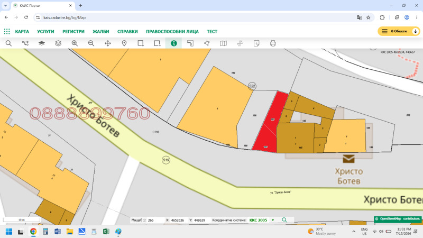The image size is (423, 238).
Task: Toggle the green info identify tool
Action: click(174, 43)
